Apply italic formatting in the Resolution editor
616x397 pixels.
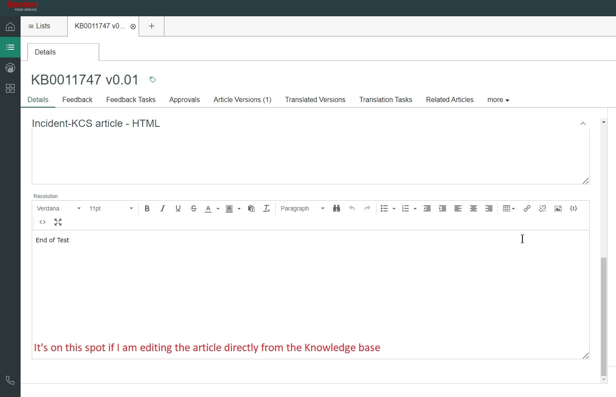coord(163,208)
